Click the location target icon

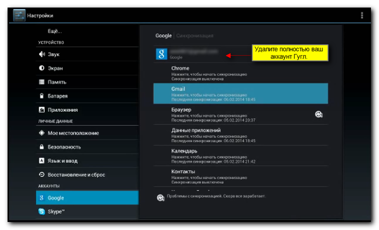pyautogui.click(x=41, y=133)
